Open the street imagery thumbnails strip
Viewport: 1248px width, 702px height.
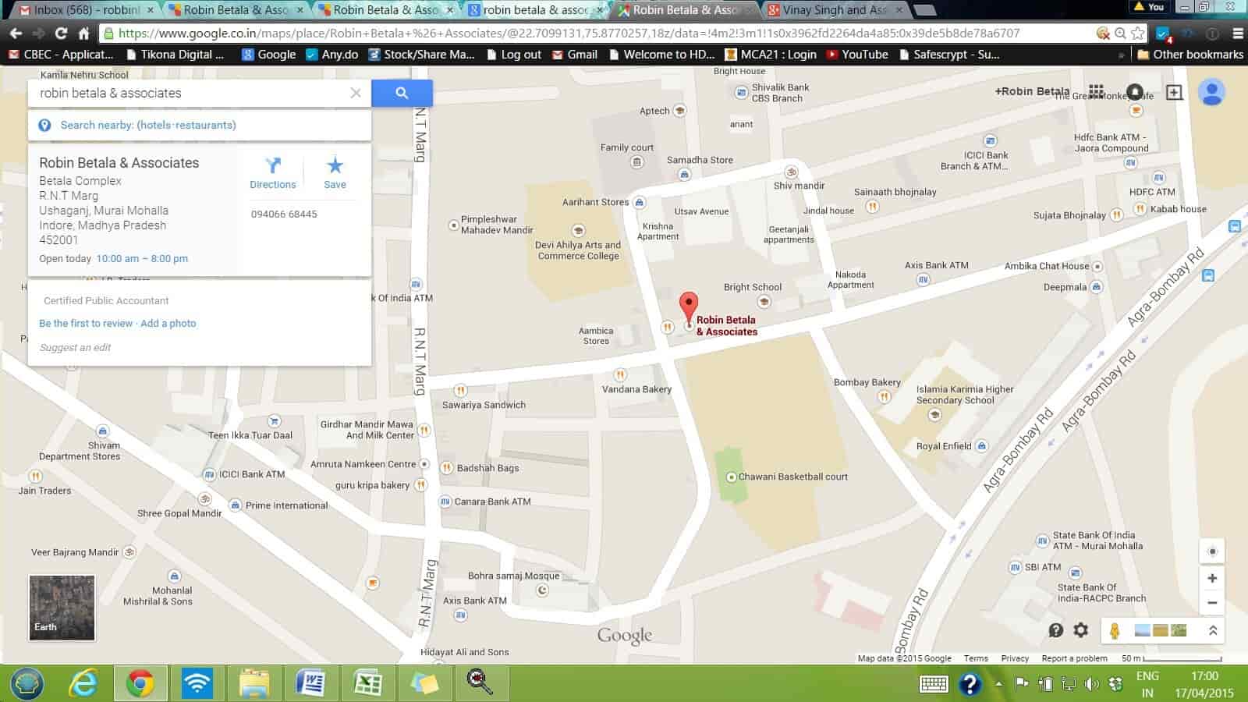[1160, 630]
